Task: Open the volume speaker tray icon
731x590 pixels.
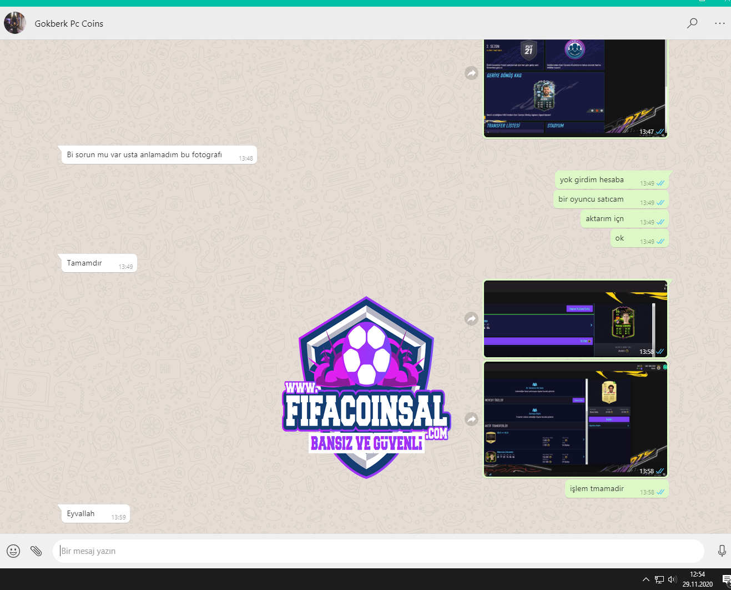Action: (672, 579)
